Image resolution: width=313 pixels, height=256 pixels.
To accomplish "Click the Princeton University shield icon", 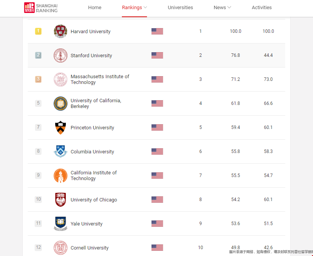I will (x=60, y=127).
